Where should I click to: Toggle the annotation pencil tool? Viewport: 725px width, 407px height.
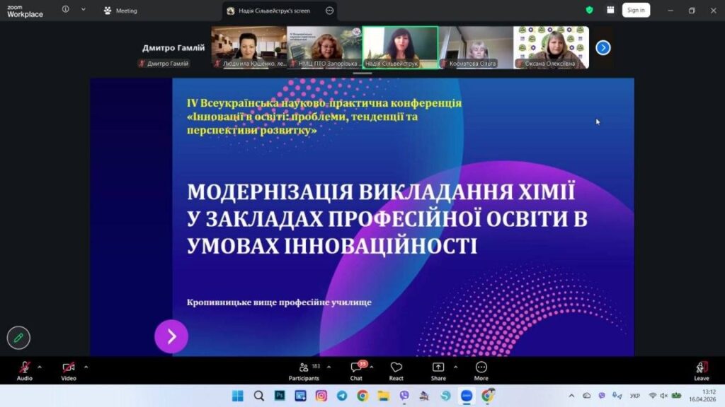[18, 338]
